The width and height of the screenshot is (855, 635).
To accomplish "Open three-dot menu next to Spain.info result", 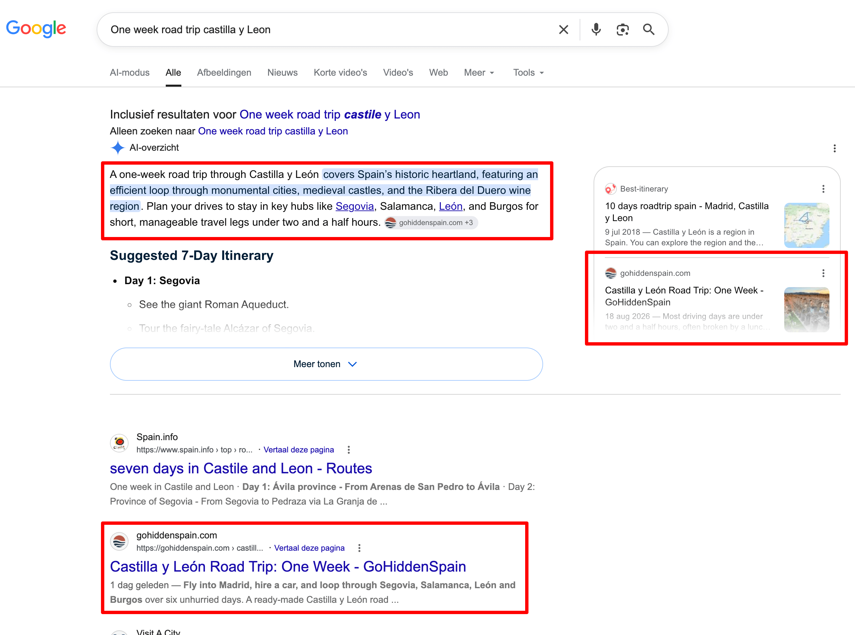I will [348, 450].
